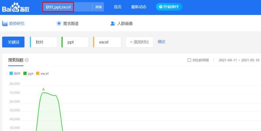Click the 需求图谱 circular icon
Screen dimensions: 261x131
59,24
